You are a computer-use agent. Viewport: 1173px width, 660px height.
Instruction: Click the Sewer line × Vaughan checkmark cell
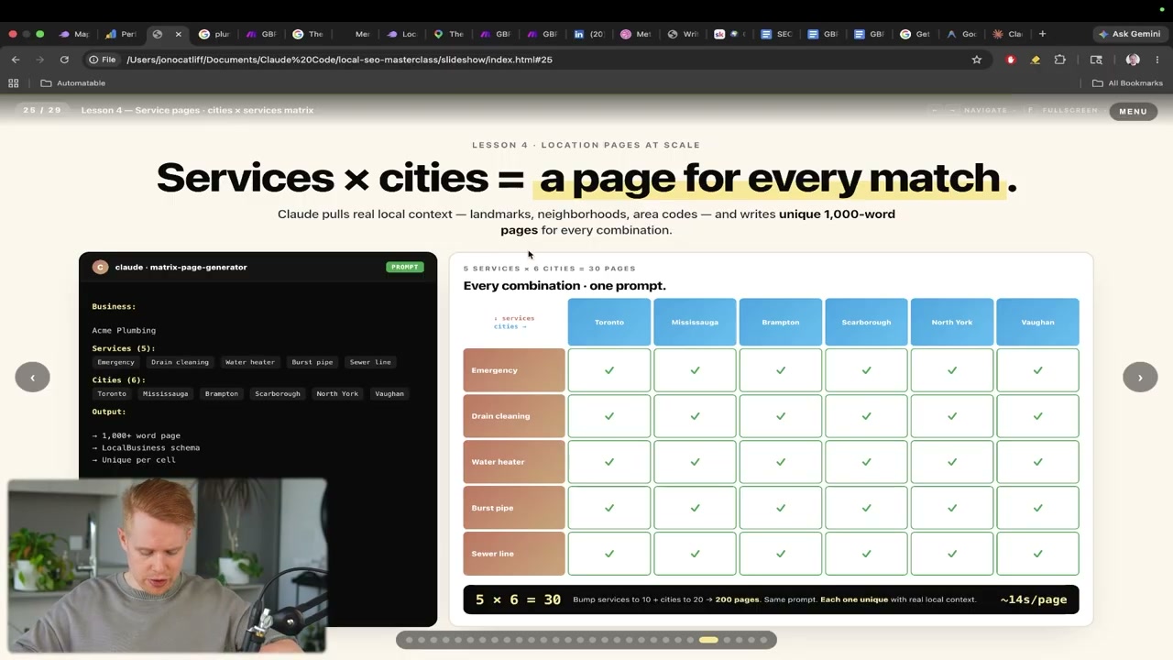pos(1037,554)
